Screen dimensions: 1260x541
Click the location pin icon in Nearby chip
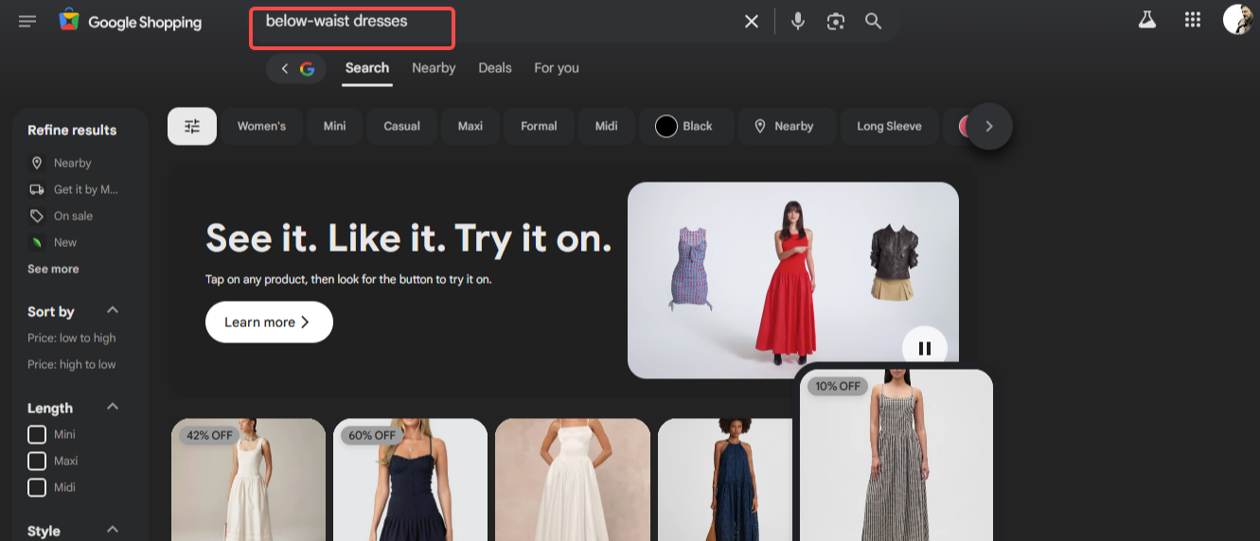tap(759, 126)
